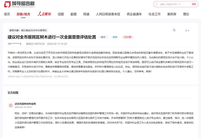Click the 领导留言板 logo

click(x=19, y=4)
